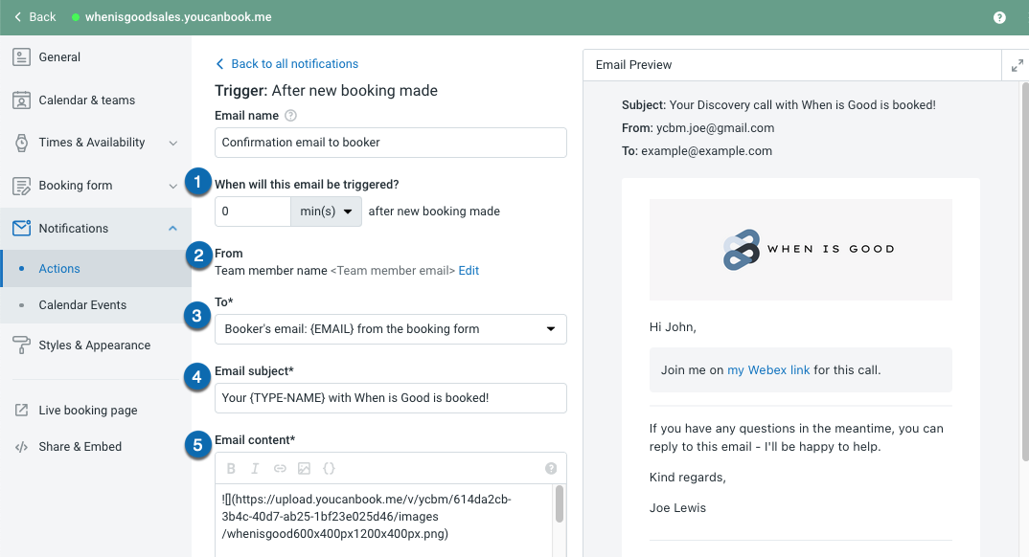
Task: Open Calendar & teams section icon
Action: (23, 100)
